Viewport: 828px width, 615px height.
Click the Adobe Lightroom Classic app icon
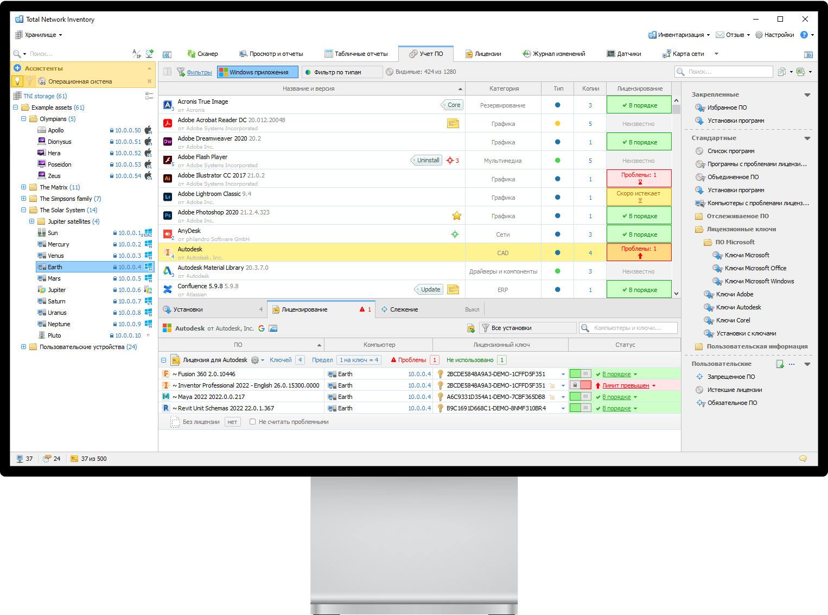(x=168, y=197)
